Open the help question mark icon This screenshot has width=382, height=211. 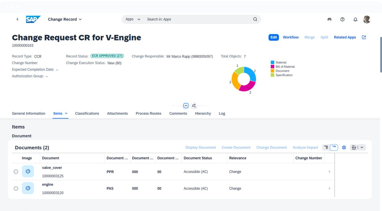(x=342, y=19)
